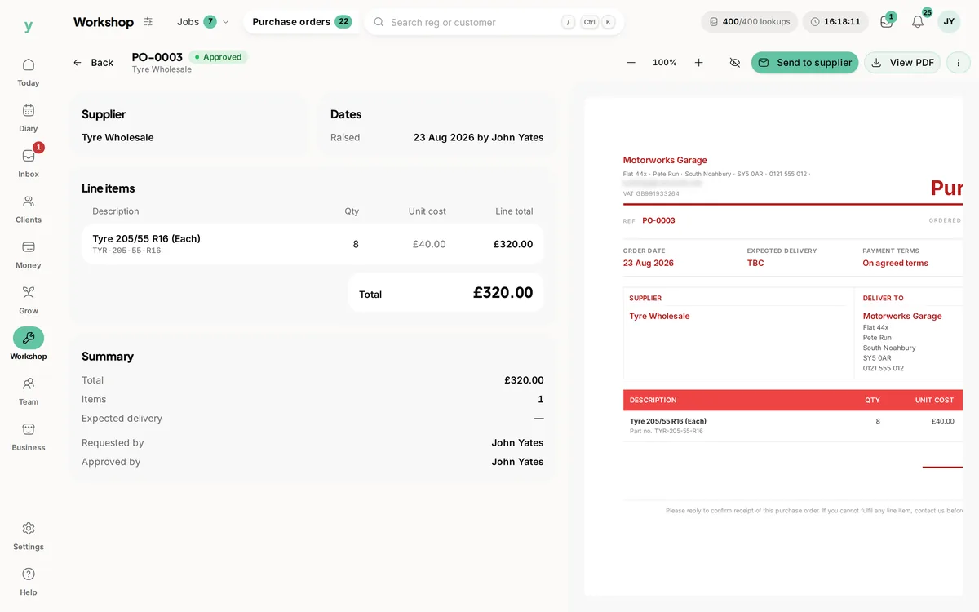The height and width of the screenshot is (612, 979).
Task: Click the 16:18:11 clock timer
Action: (835, 22)
